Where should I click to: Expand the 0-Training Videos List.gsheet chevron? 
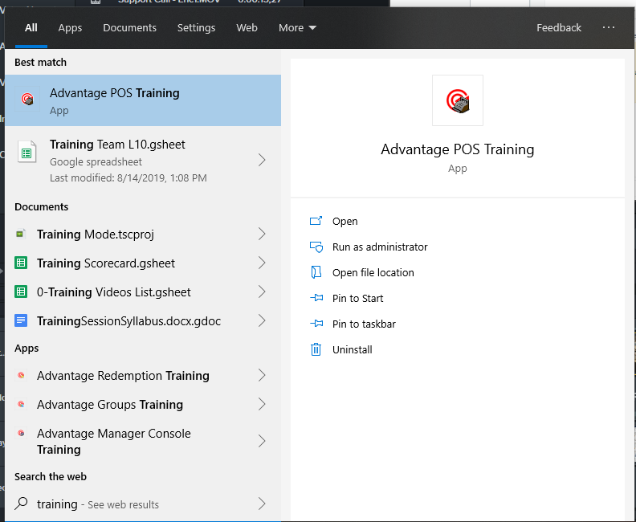pos(262,292)
